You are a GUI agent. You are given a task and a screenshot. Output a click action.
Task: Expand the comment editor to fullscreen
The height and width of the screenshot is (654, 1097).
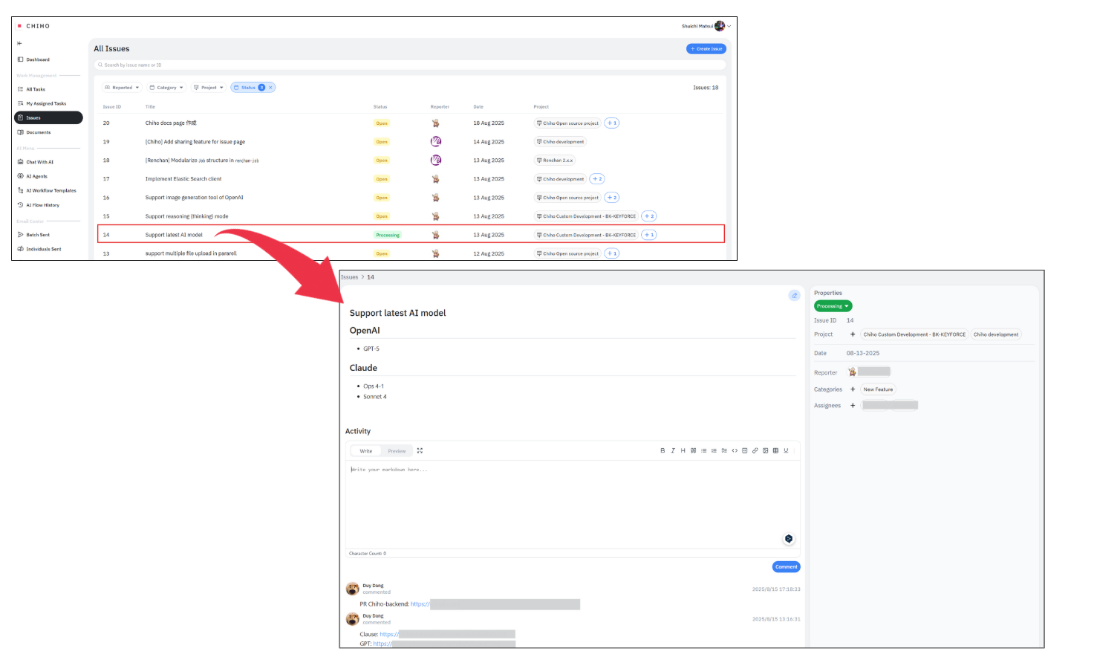[x=420, y=450]
